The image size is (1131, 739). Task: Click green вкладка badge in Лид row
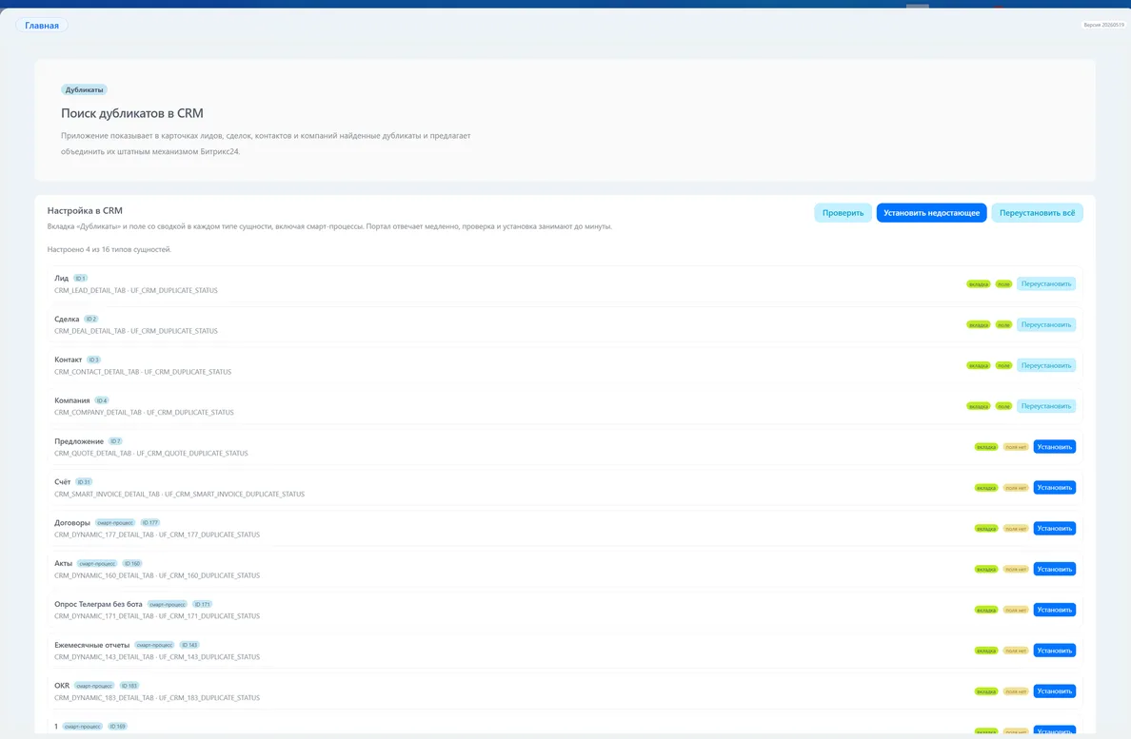click(x=978, y=283)
